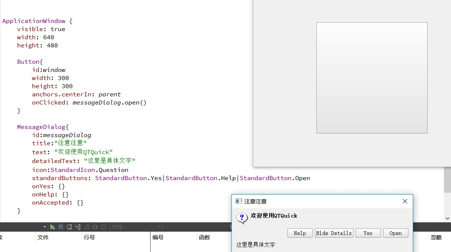Click the green continue debugging icon

(x=53, y=227)
